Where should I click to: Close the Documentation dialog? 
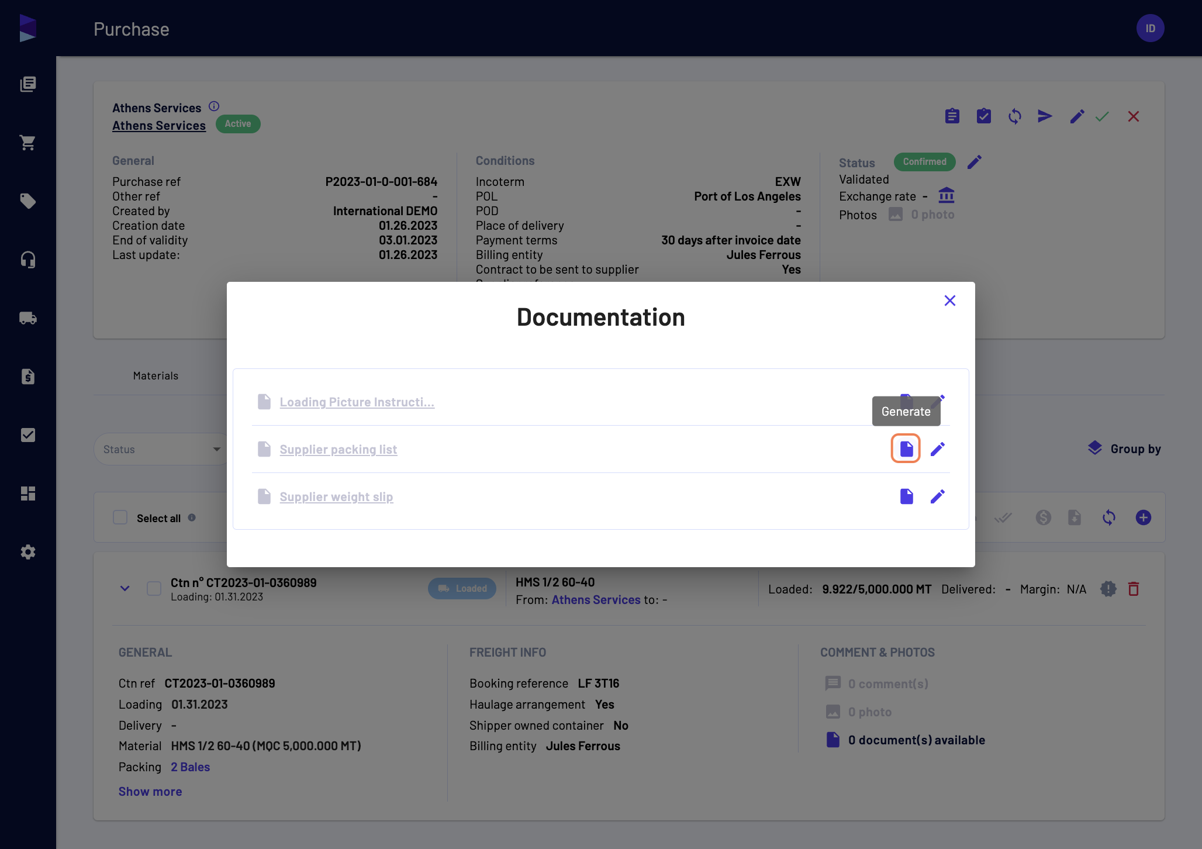coord(949,301)
